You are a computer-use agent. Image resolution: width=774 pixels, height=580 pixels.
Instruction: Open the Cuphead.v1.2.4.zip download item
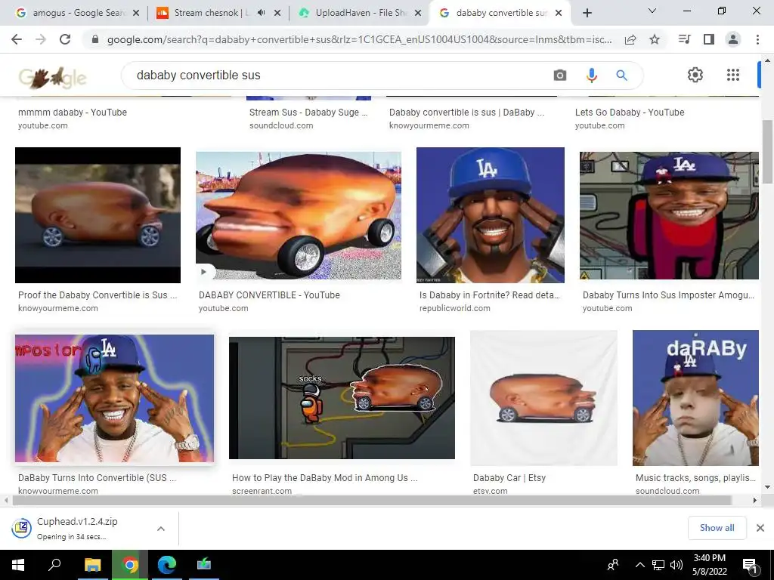78,528
